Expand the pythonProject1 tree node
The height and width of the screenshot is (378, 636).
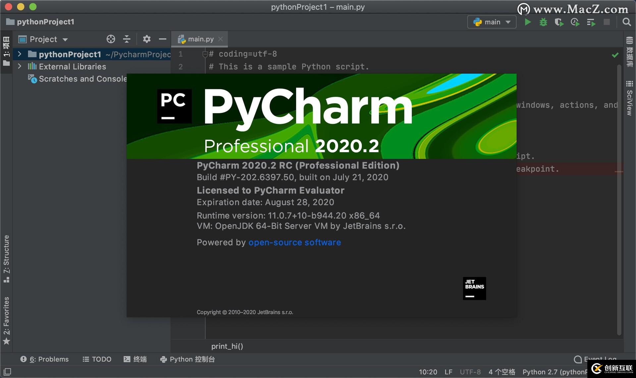(x=20, y=54)
